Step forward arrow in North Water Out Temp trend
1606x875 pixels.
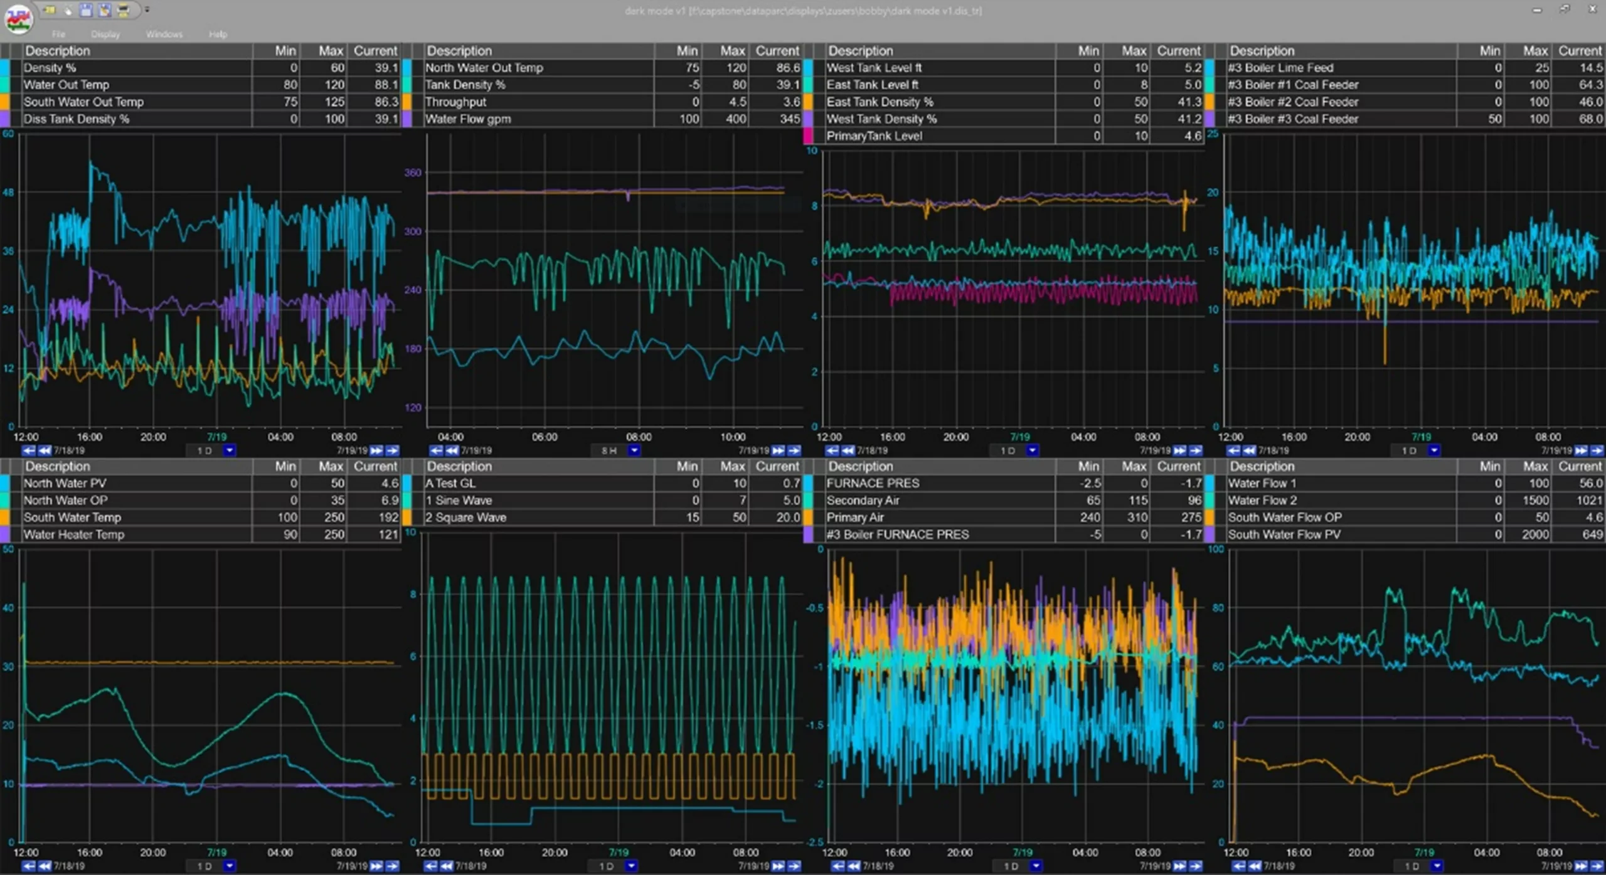point(794,450)
